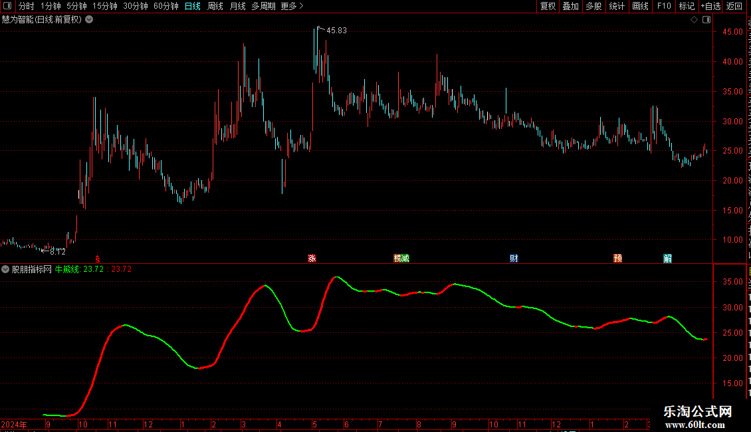Select the 60分钟 period
Viewport: 751px width, 432px height.
[166, 6]
